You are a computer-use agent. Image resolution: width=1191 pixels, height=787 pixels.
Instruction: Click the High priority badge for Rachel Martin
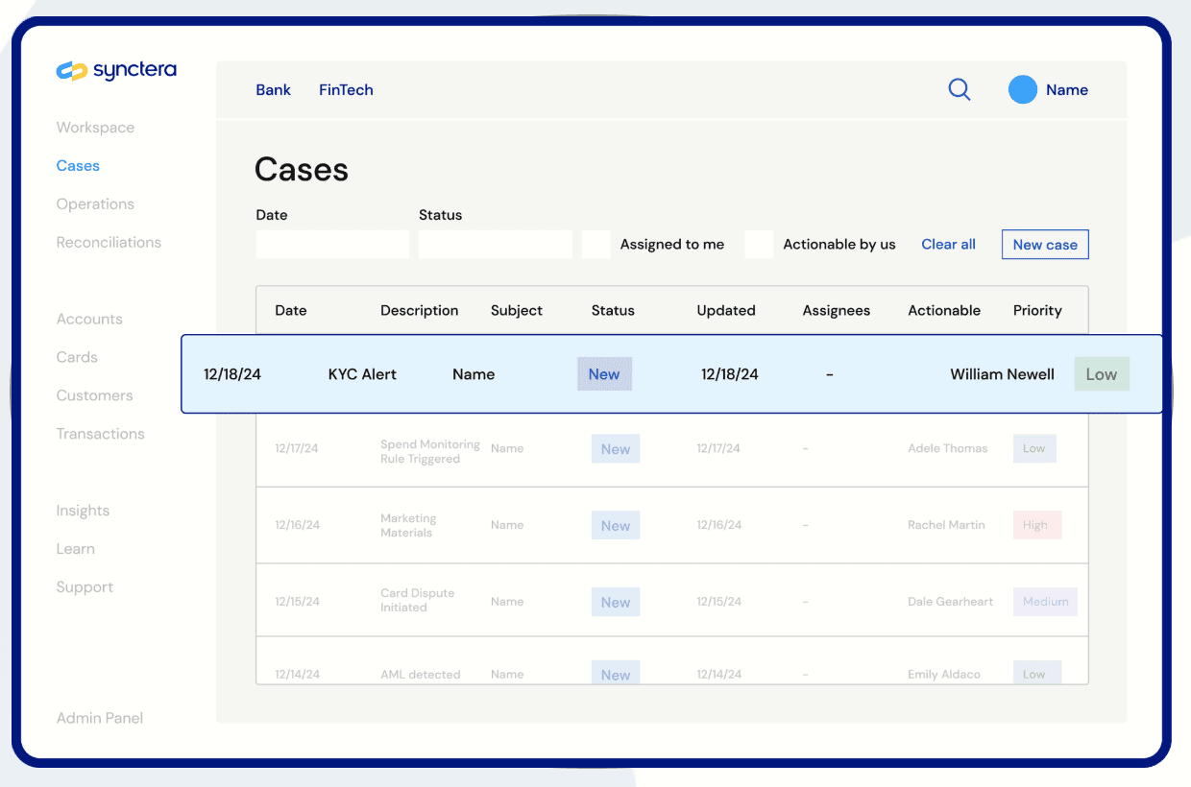pos(1037,525)
